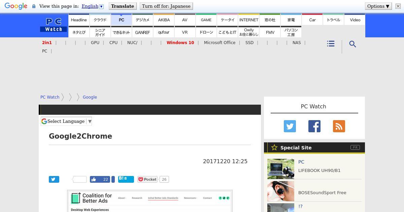Open the AKIBA tab

click(164, 20)
